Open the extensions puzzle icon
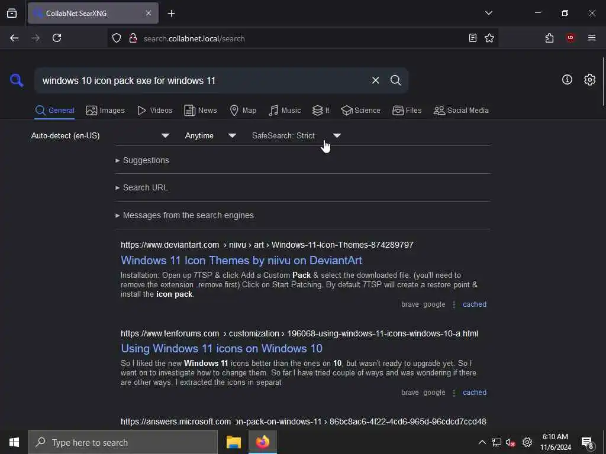This screenshot has width=606, height=454. click(549, 38)
